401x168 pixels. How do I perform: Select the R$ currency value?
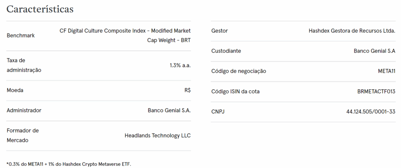tap(188, 90)
